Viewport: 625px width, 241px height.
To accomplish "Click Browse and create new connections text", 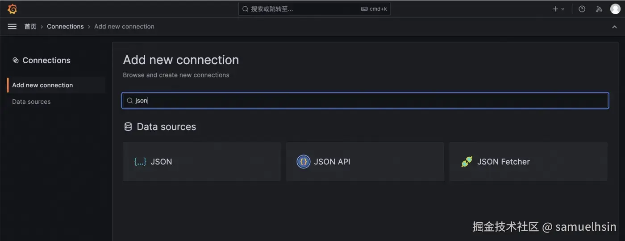I will 176,75.
